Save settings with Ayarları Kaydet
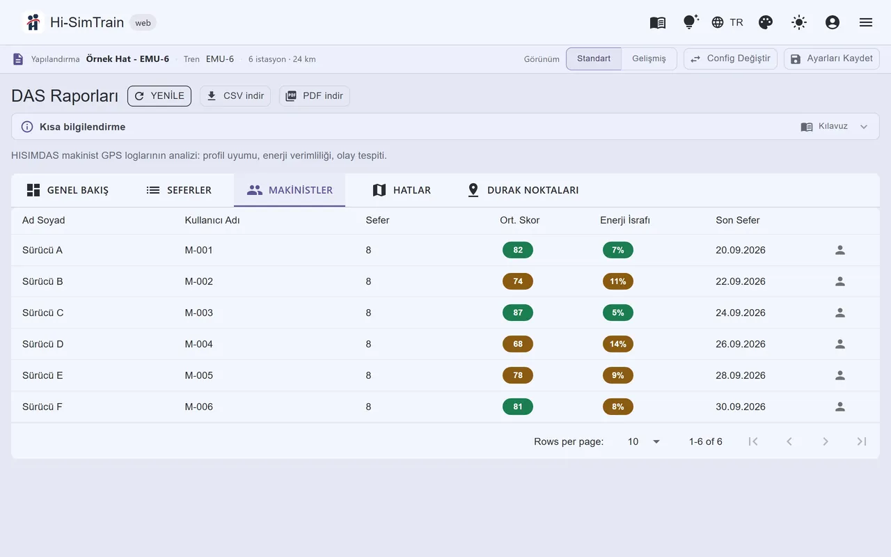This screenshot has width=891, height=557. 832,58
